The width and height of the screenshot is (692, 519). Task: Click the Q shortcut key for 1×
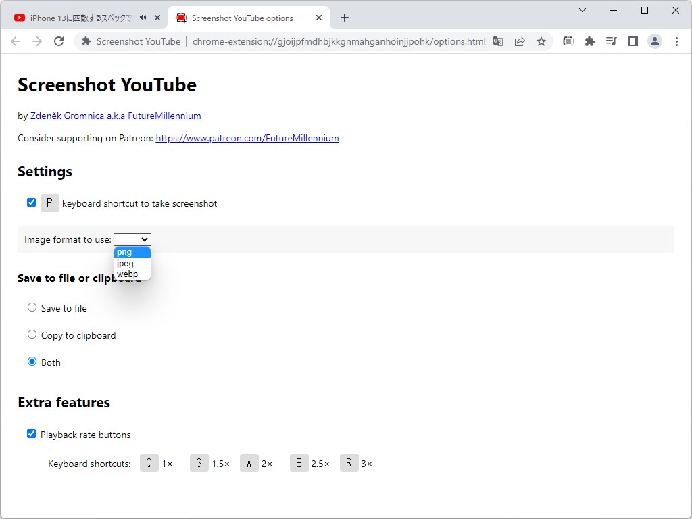[x=149, y=463]
